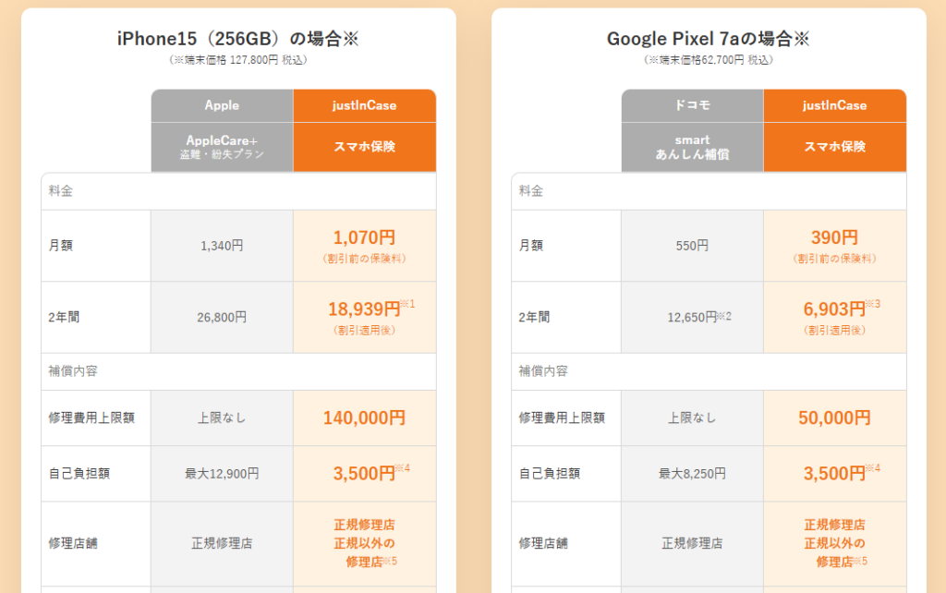This screenshot has height=593, width=946.
Task: Click the Google Pixel 7aの場合 heading
Action: tap(708, 39)
